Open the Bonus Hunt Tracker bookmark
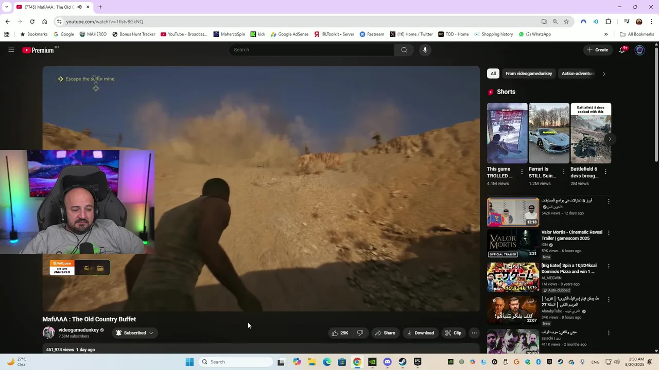This screenshot has width=659, height=370. point(134,34)
